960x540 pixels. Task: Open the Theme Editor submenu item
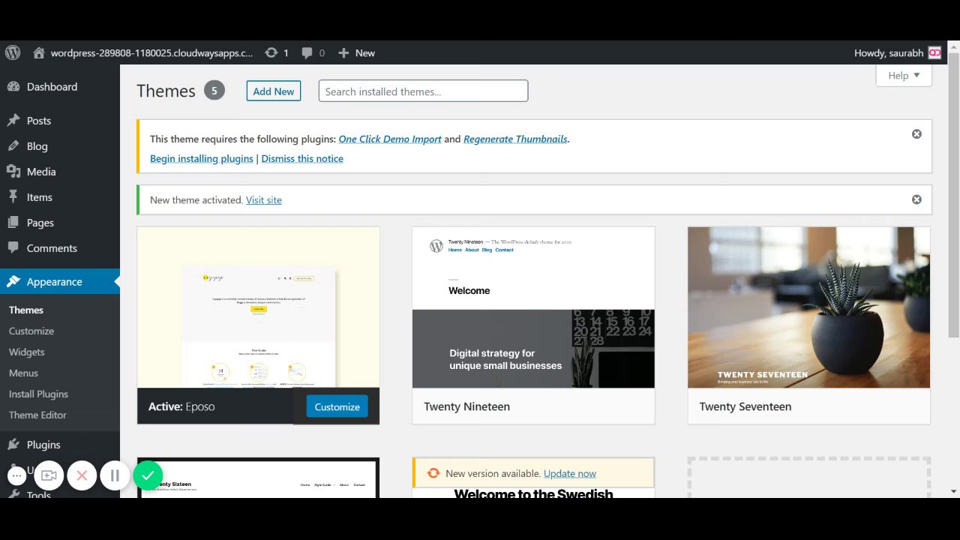click(37, 415)
